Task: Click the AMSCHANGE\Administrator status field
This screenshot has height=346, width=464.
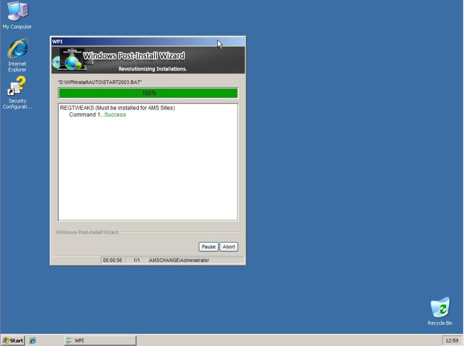Action: coord(179,260)
